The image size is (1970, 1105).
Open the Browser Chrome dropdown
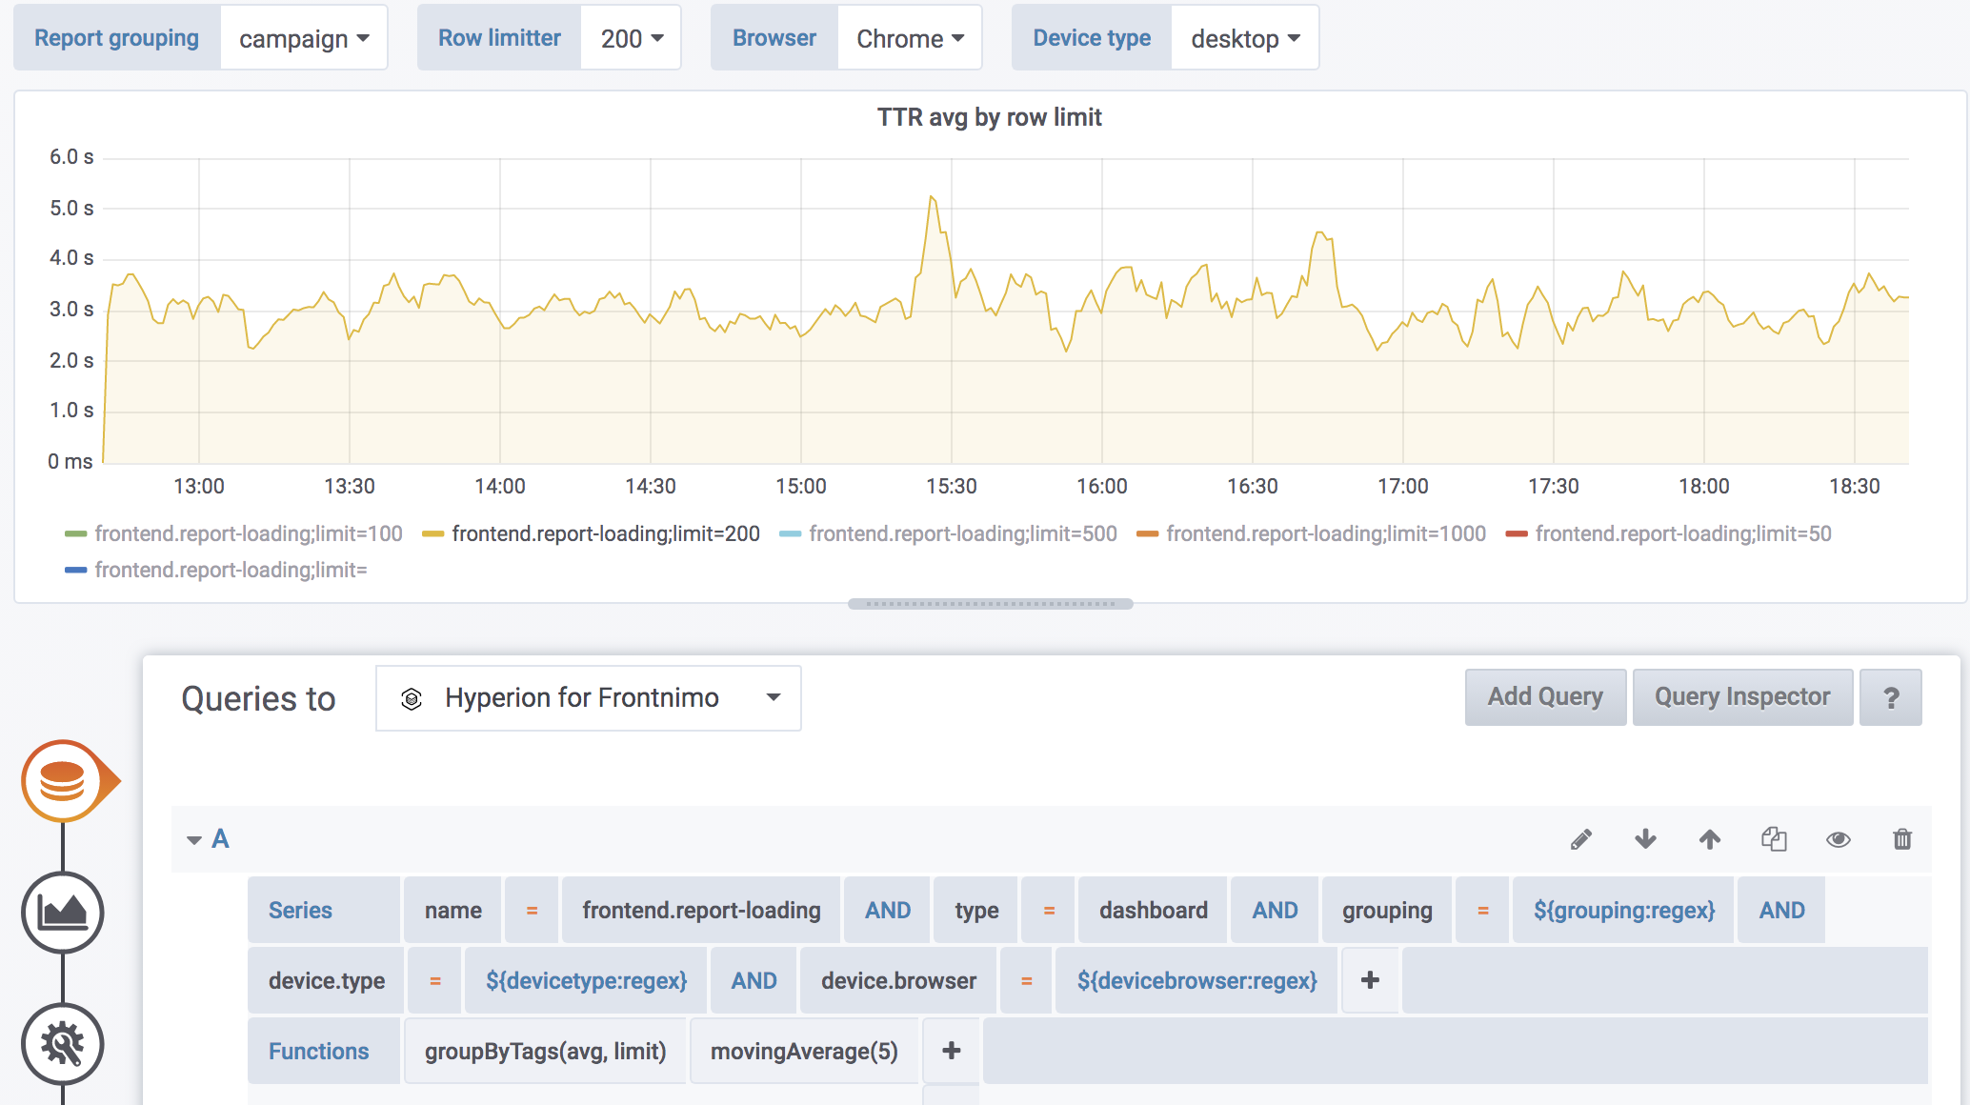pos(909,38)
